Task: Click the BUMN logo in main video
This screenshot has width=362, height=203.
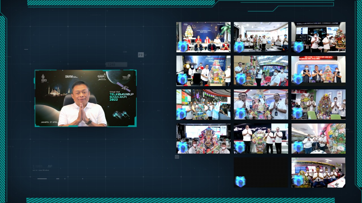Action: tap(71, 76)
